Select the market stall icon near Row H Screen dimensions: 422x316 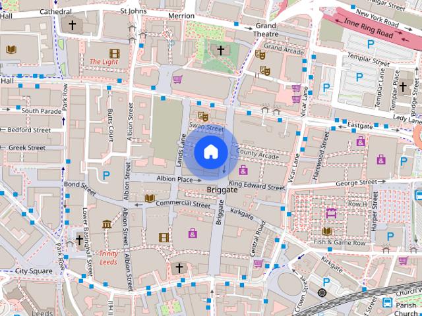pos(331,213)
